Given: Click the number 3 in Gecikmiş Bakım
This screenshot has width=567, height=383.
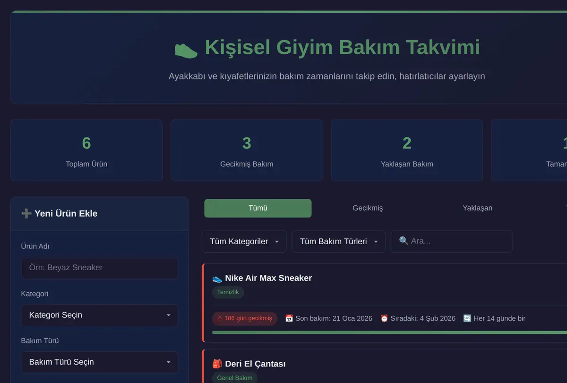Looking at the screenshot, I should pyautogui.click(x=247, y=143).
